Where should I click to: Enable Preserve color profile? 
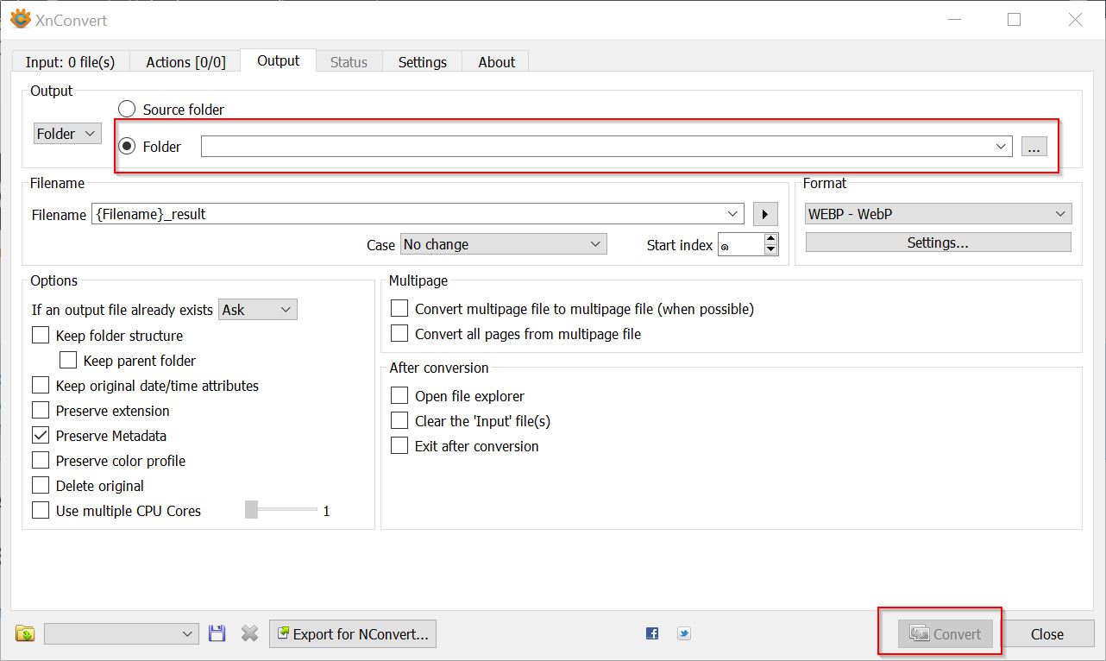(x=41, y=461)
